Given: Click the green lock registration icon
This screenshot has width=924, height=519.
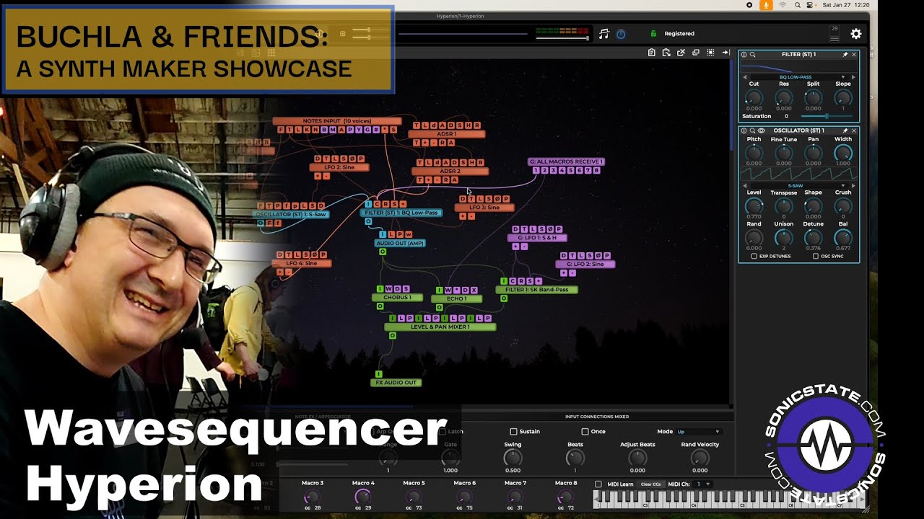Looking at the screenshot, I should (653, 34).
